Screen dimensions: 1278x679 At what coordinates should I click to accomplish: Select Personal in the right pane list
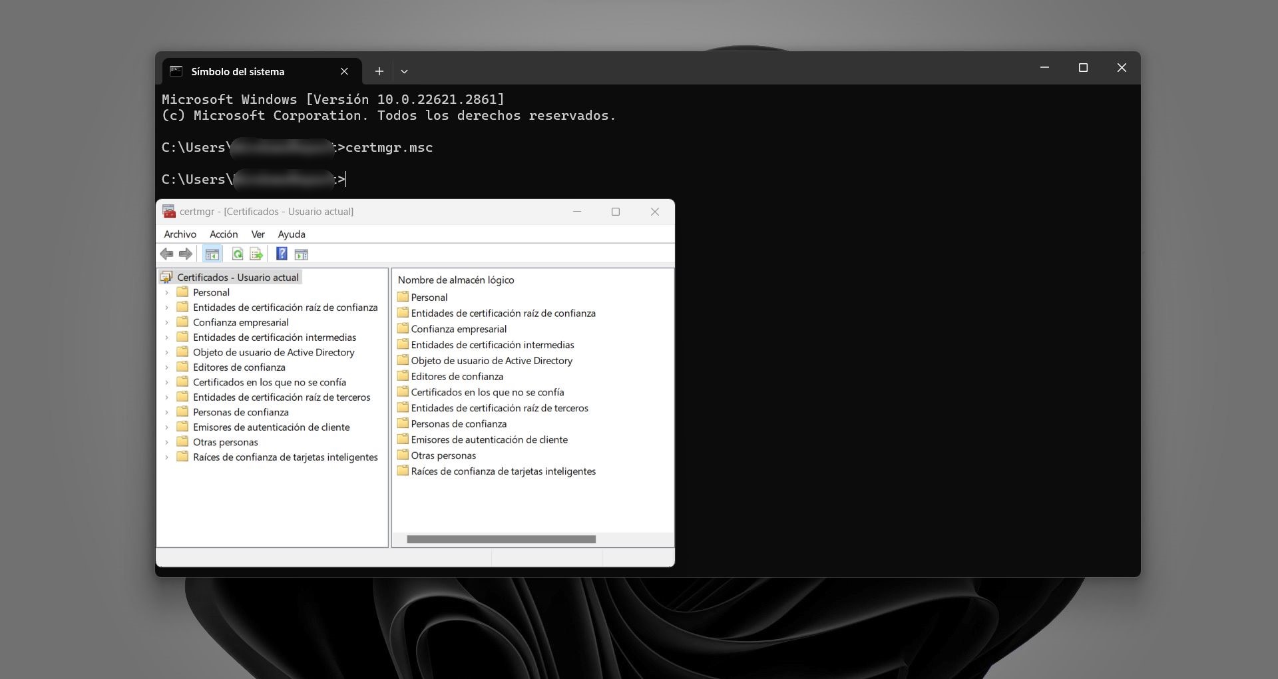[429, 297]
